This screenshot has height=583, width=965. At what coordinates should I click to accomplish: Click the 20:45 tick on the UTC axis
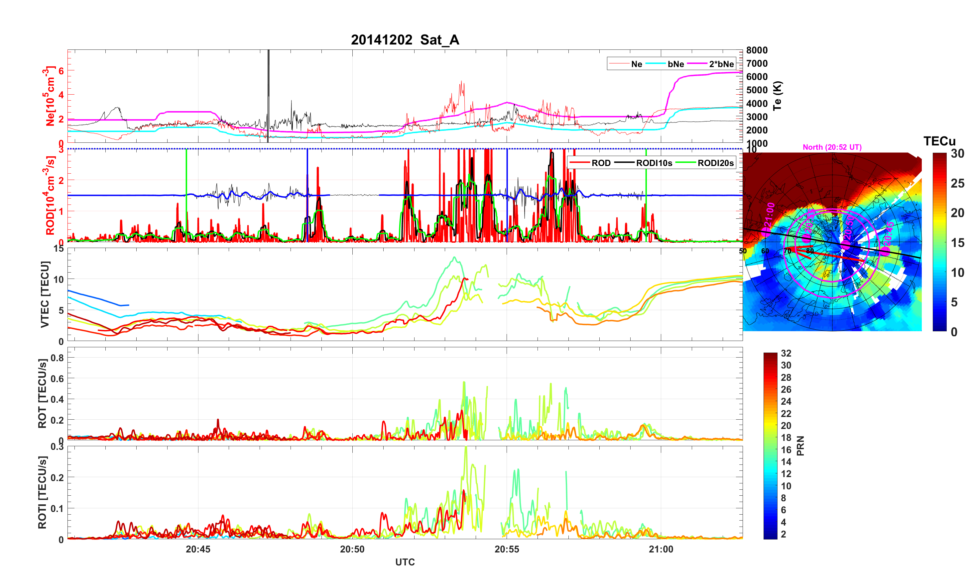198,549
